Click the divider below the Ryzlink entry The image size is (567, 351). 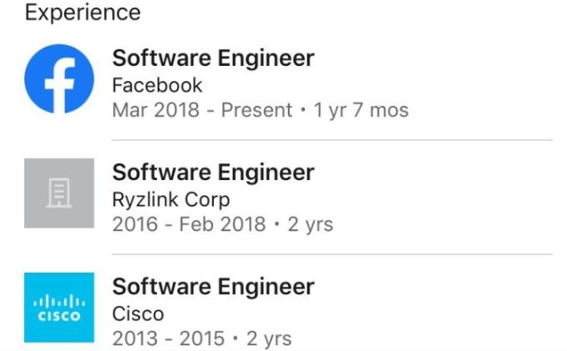tap(332, 254)
